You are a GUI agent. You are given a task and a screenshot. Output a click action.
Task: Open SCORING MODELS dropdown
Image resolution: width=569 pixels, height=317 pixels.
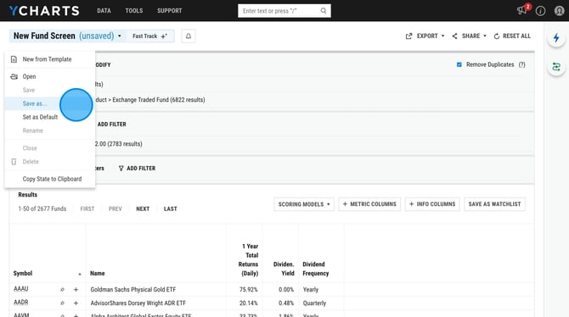304,204
